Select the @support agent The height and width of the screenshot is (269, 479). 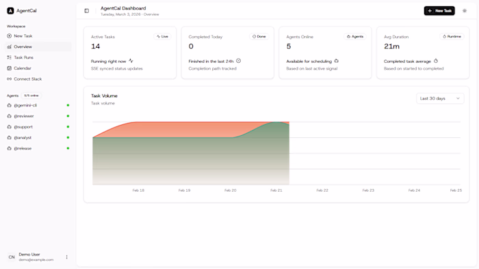[x=38, y=127]
